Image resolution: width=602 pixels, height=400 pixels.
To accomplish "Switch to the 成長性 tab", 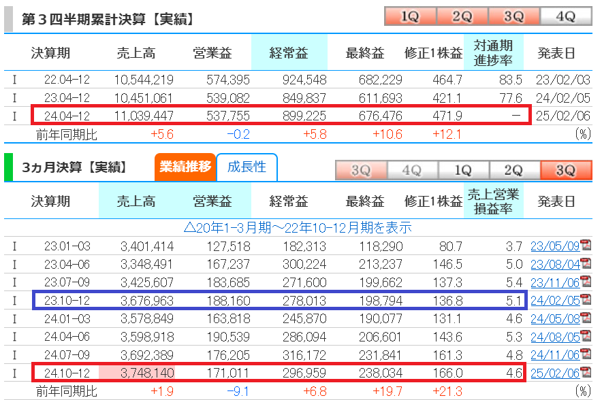I will pos(247,167).
